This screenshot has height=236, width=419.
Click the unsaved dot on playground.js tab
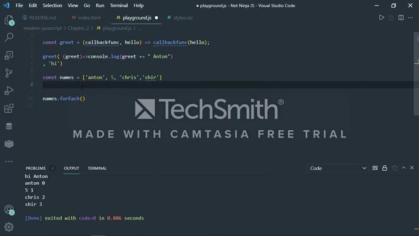click(x=156, y=18)
